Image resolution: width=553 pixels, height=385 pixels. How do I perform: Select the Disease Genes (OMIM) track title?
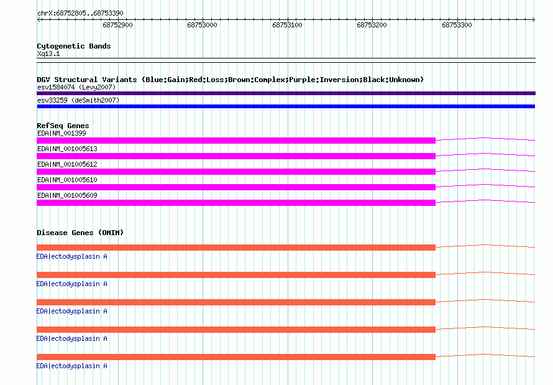[80, 233]
